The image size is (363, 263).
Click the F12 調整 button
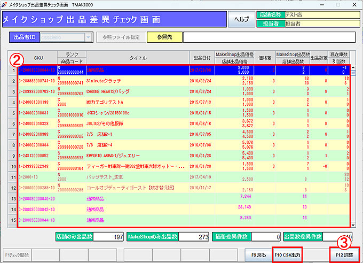point(344,255)
